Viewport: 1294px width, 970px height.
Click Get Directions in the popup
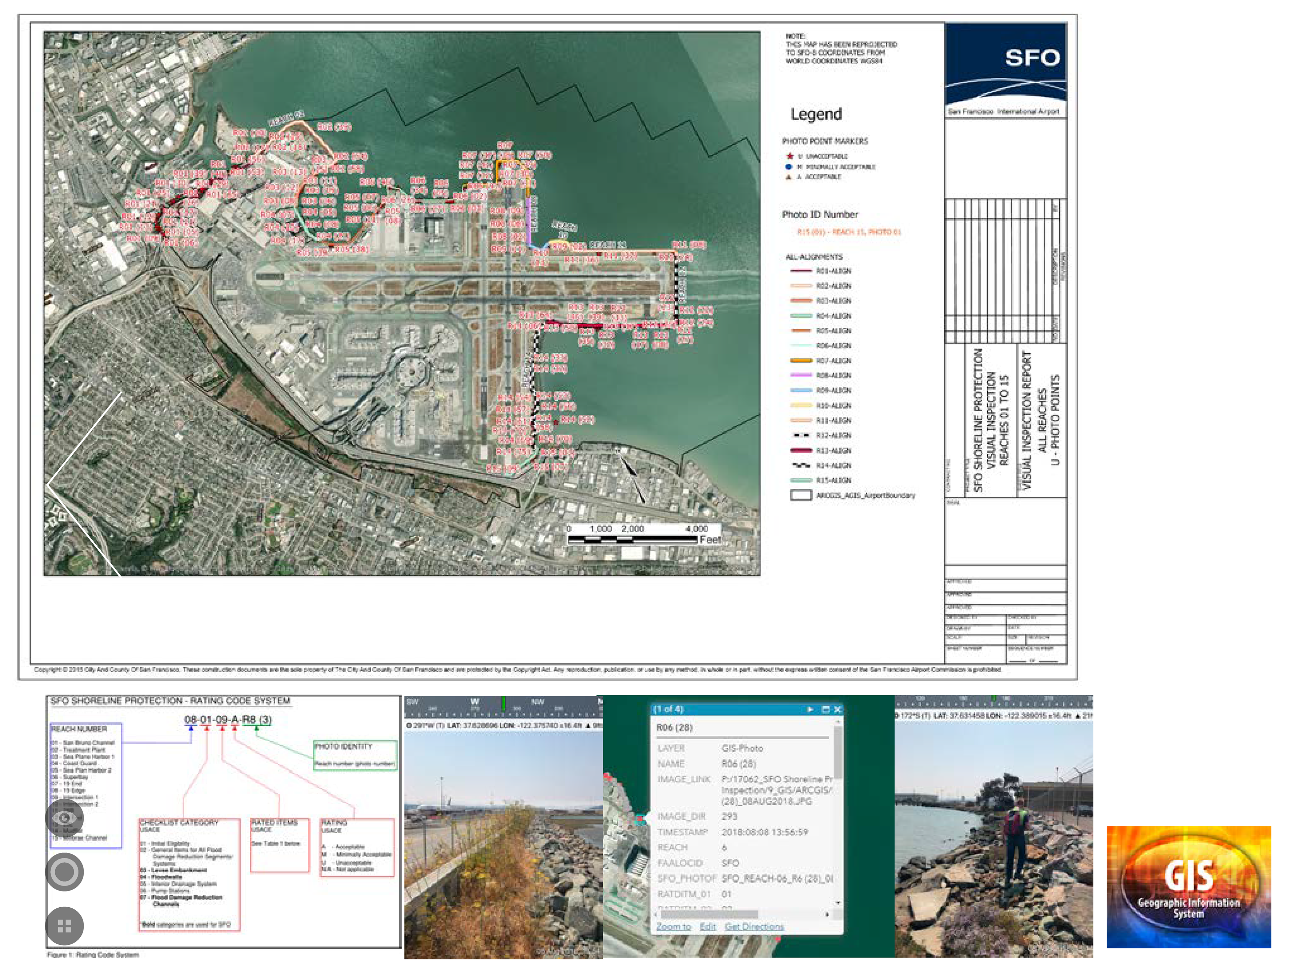[x=754, y=927]
